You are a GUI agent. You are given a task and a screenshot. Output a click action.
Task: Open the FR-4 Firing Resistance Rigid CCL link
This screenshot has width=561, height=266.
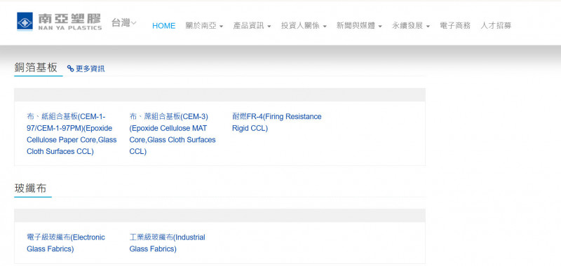click(276, 122)
